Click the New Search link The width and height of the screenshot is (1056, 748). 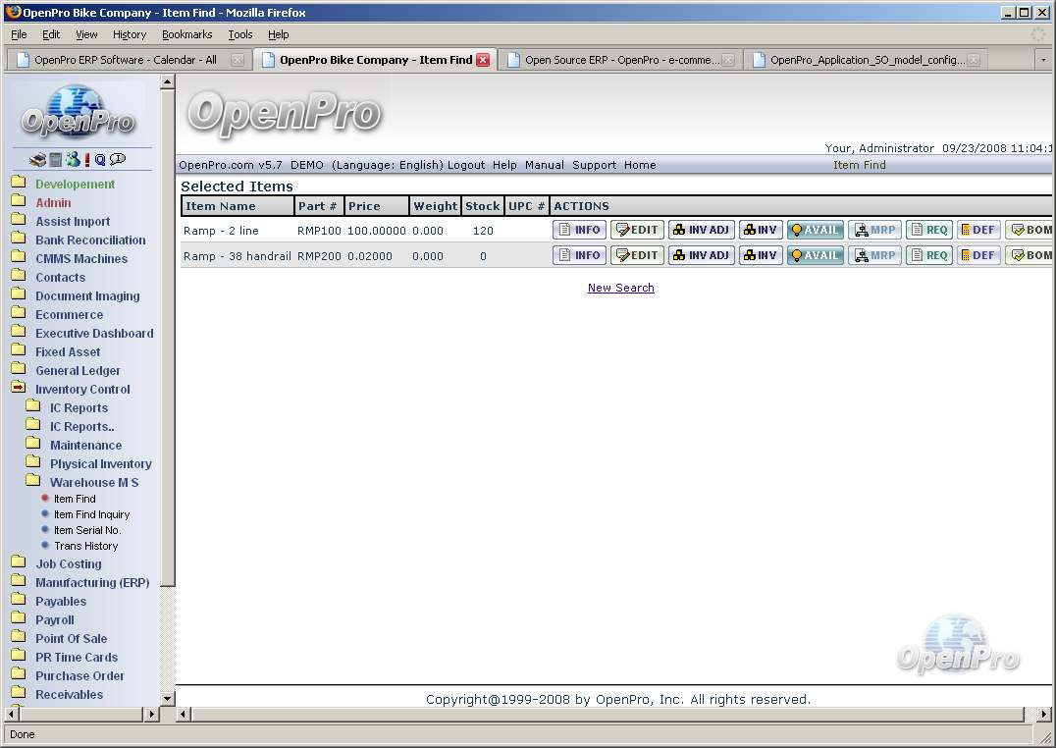point(620,288)
